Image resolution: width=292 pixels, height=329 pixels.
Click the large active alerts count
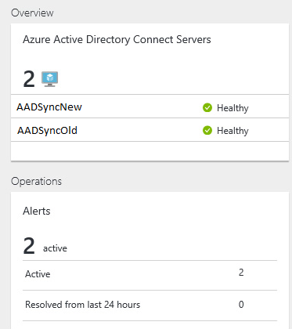pyautogui.click(x=29, y=246)
